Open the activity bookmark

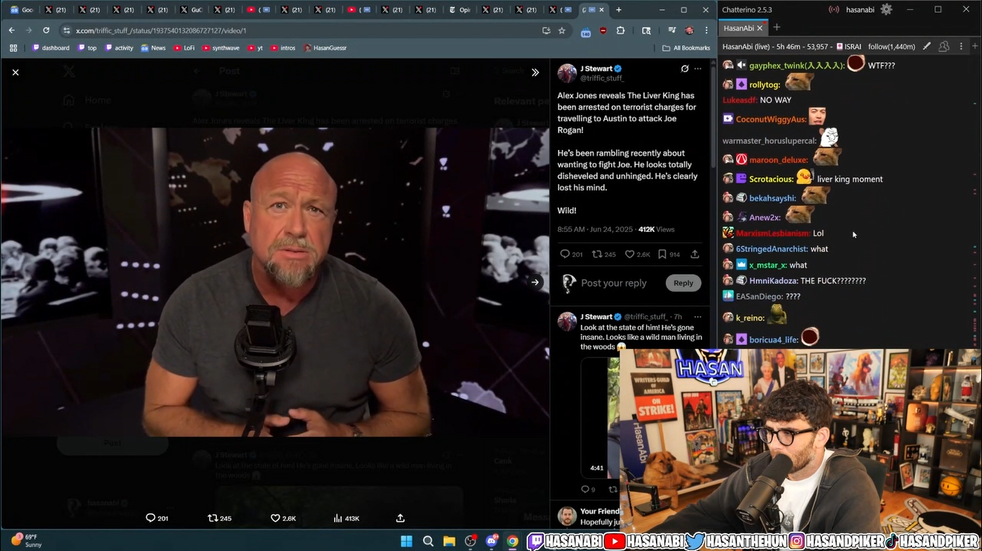pos(119,48)
